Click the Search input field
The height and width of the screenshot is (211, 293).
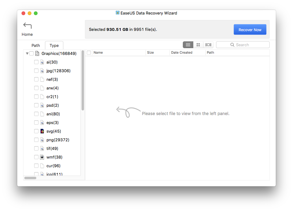coord(243,45)
